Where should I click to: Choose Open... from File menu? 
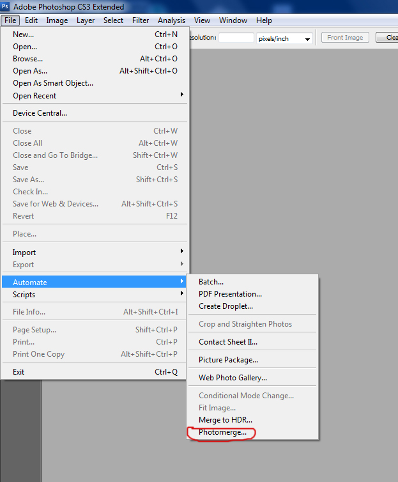95,47
